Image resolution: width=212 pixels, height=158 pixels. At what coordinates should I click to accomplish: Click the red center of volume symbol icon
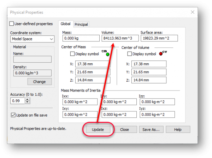161,54
